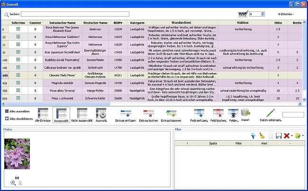Click the Spalte header in filter table
308x191 pixels.
(213, 144)
